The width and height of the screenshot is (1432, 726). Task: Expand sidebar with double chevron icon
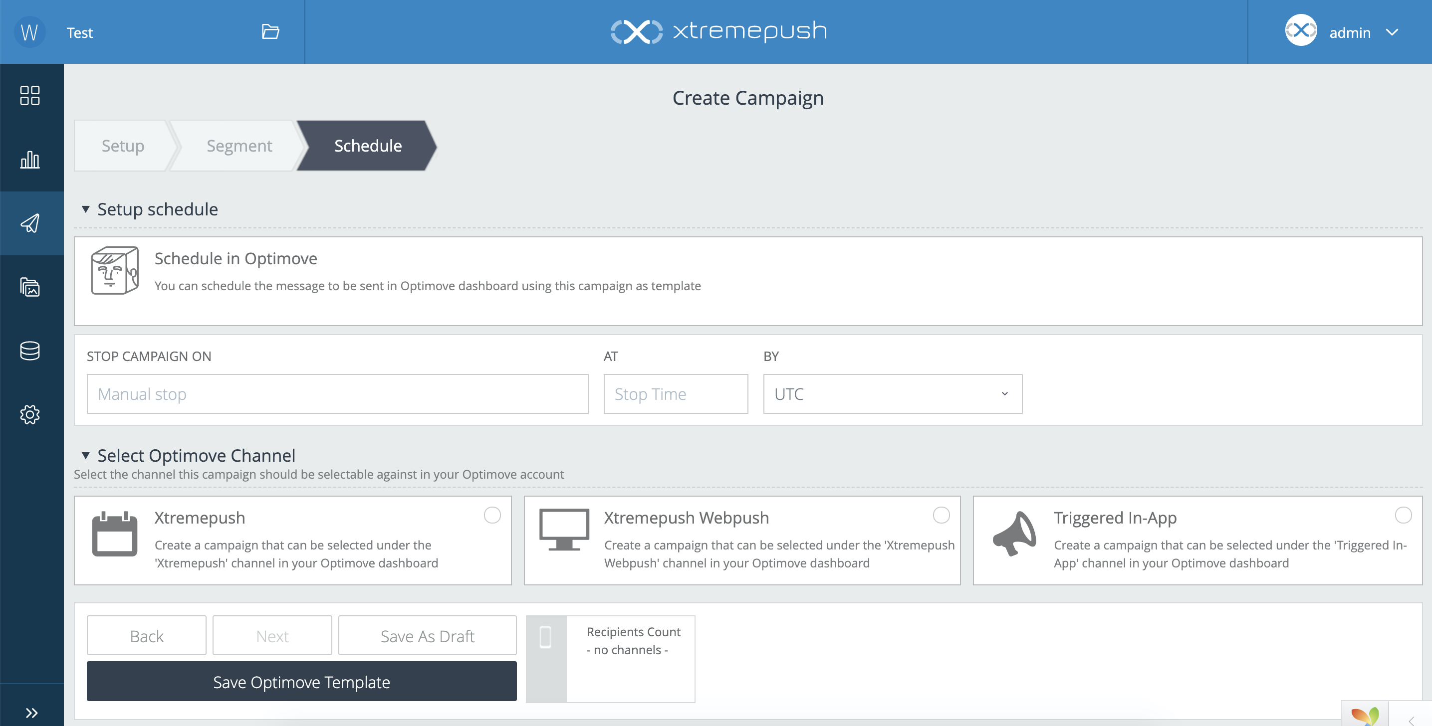[x=32, y=713]
